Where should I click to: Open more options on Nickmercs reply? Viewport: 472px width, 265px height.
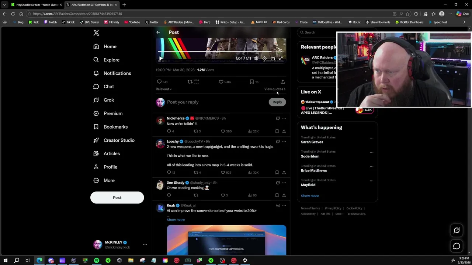pyautogui.click(x=284, y=118)
